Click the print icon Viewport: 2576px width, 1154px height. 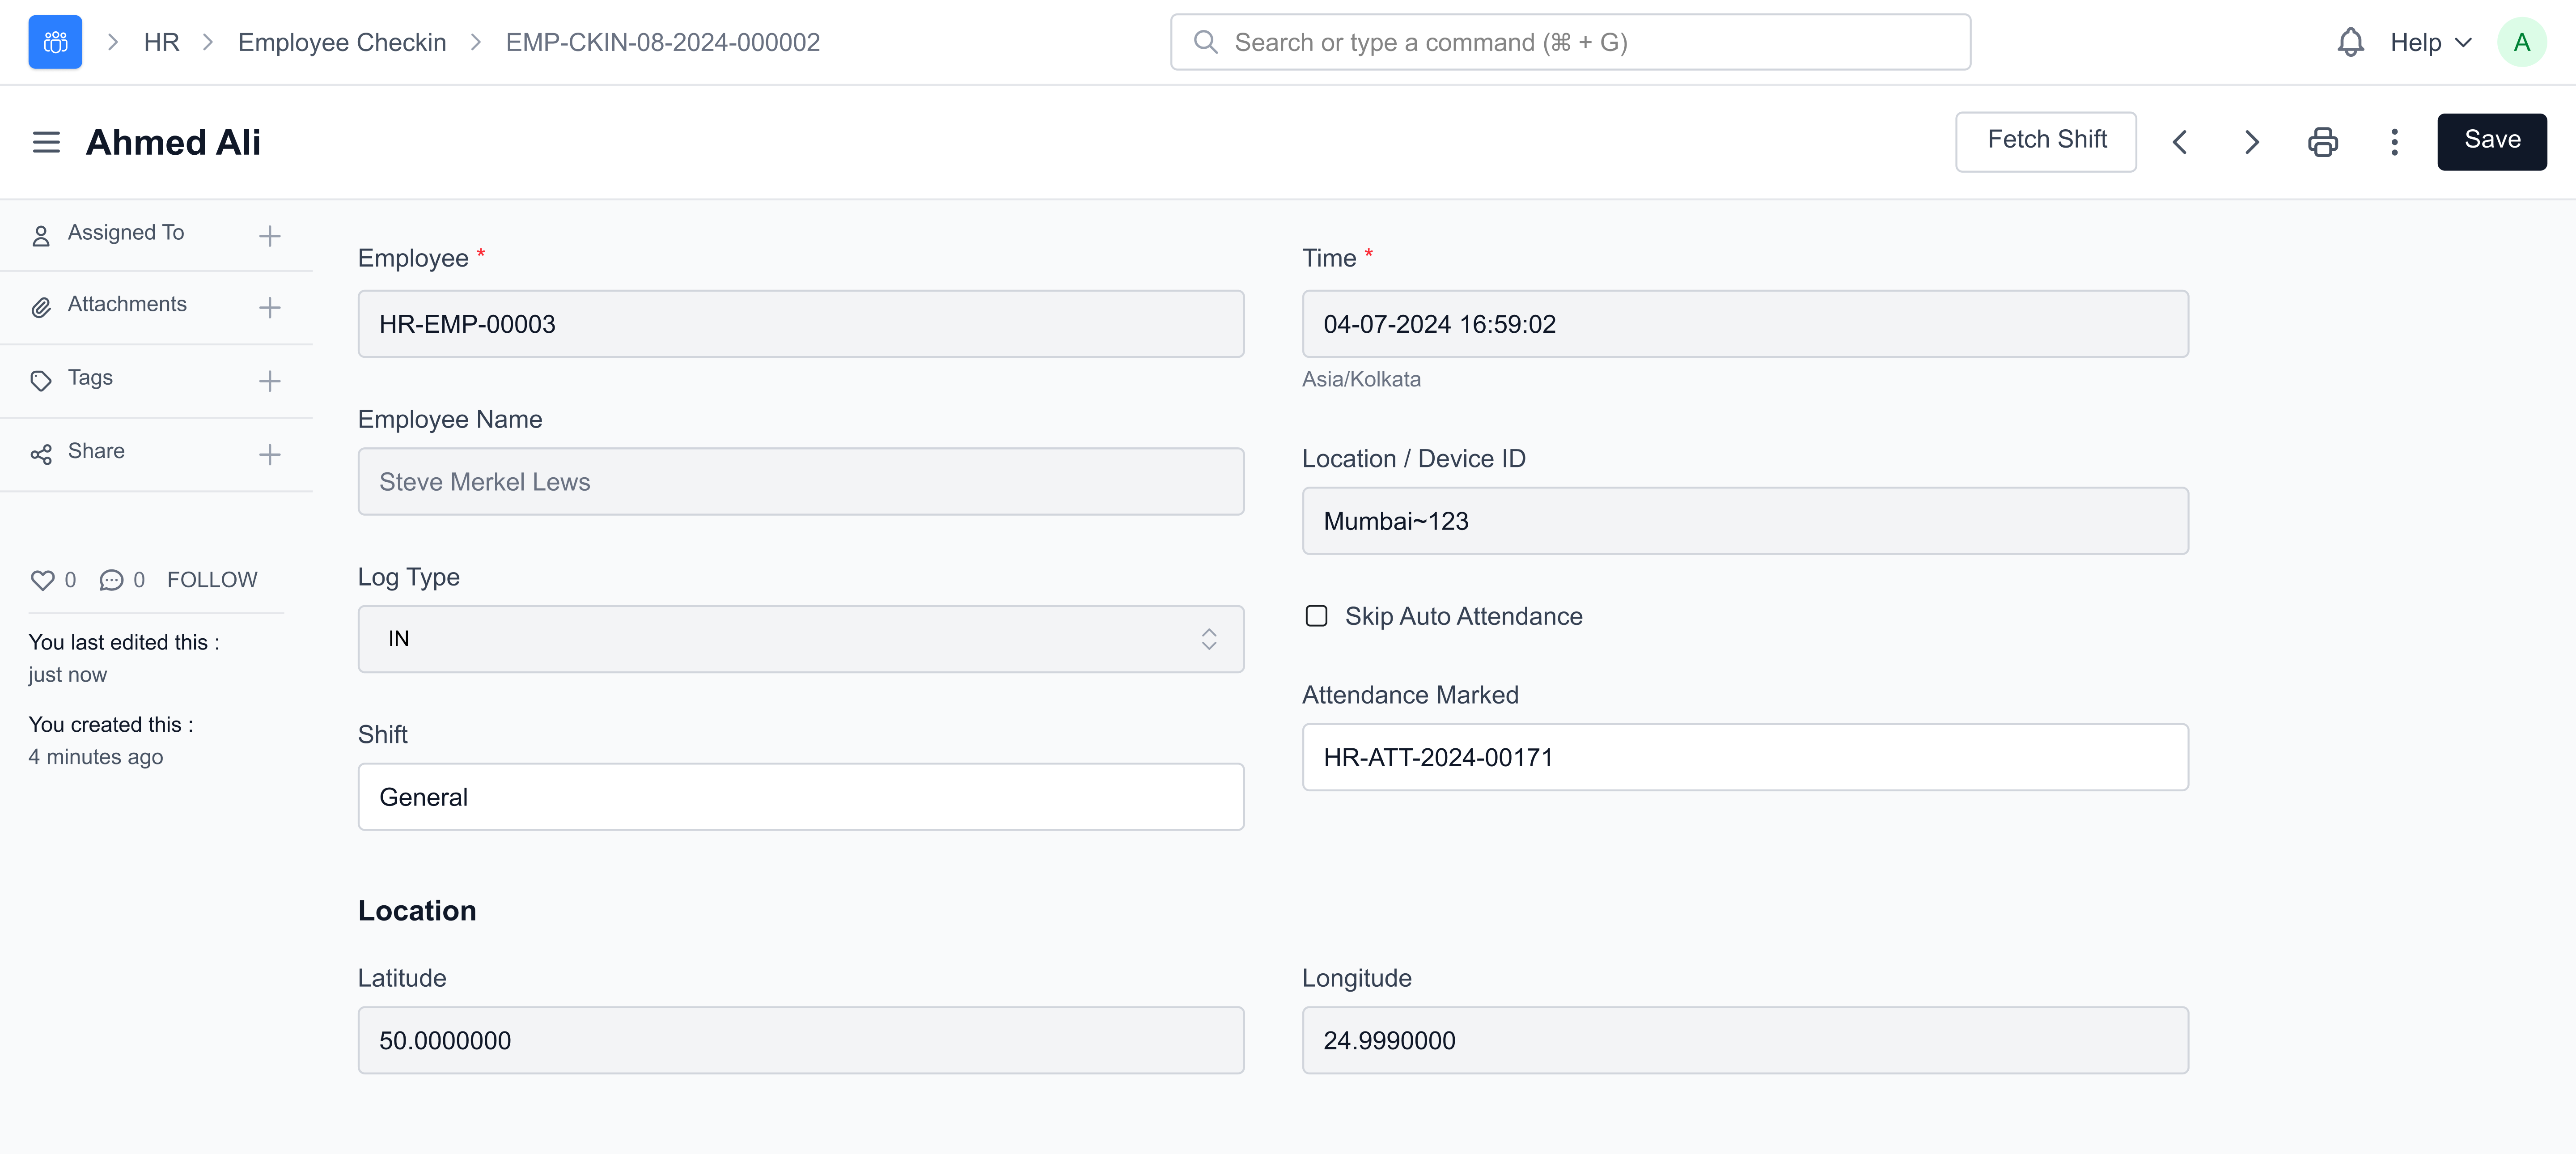pos(2322,142)
